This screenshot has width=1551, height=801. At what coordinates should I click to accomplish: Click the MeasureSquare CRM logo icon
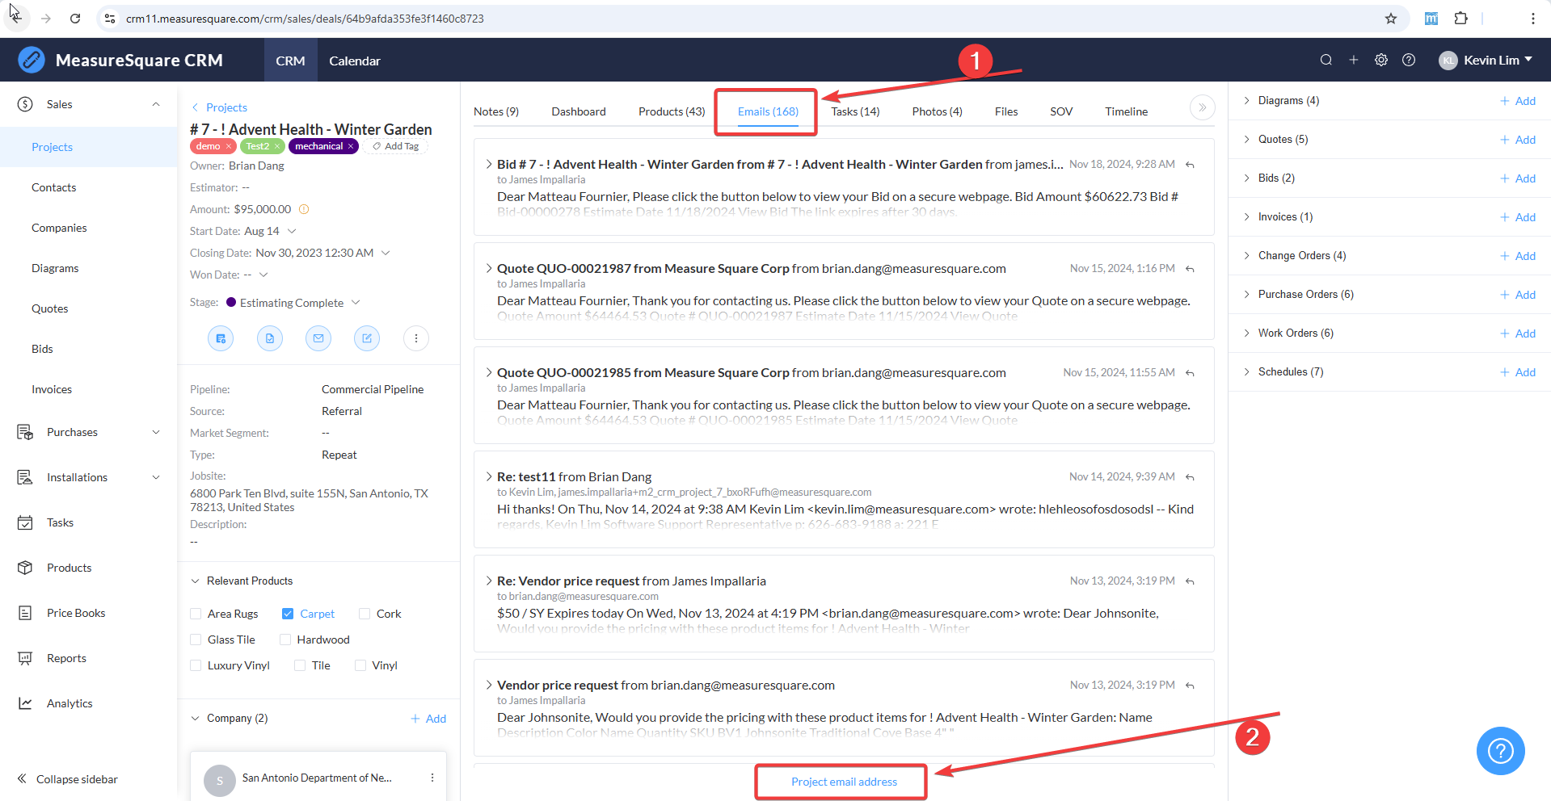pos(32,60)
